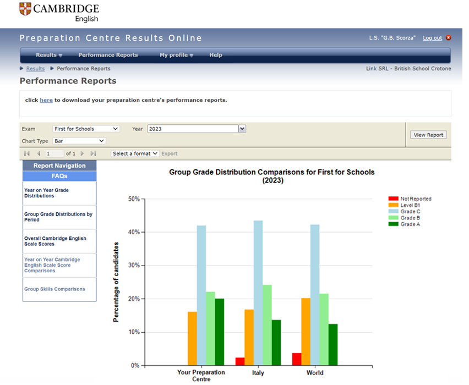This screenshot has height=385, width=469.
Task: Open the Chart Type dropdown
Action: (79, 141)
